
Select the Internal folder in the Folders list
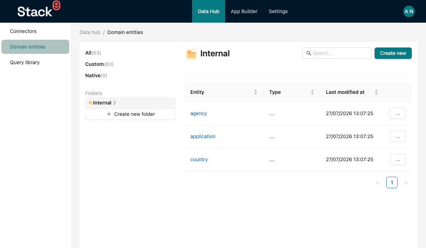131,103
